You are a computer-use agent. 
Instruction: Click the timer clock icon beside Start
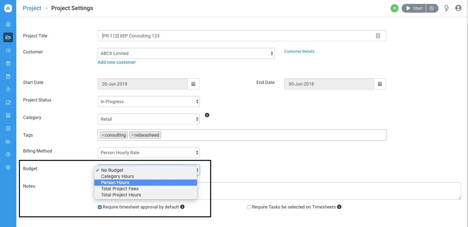[432, 8]
